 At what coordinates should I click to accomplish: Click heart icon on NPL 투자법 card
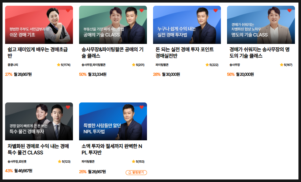142,107
